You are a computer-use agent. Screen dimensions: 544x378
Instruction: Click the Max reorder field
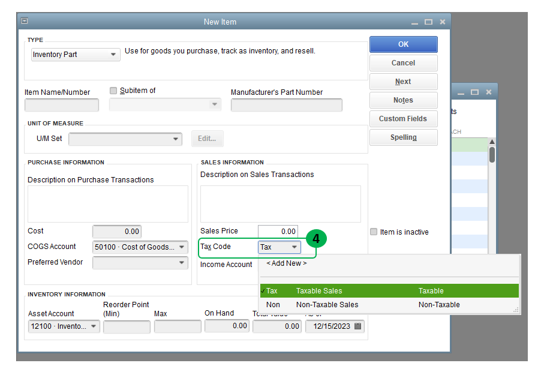(178, 326)
